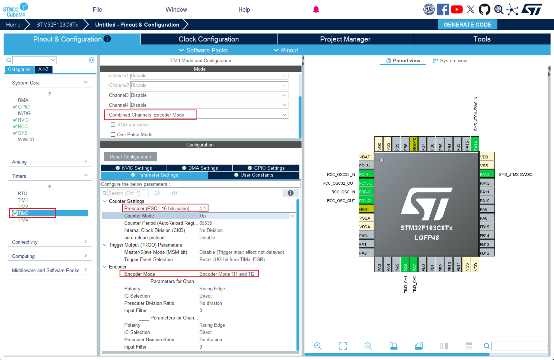Switch to the A->Z list tab
554x360 pixels.
(43, 69)
